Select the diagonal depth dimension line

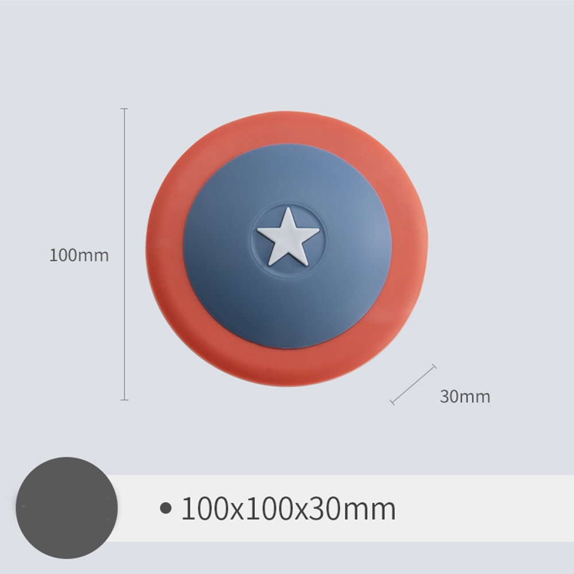click(x=413, y=385)
